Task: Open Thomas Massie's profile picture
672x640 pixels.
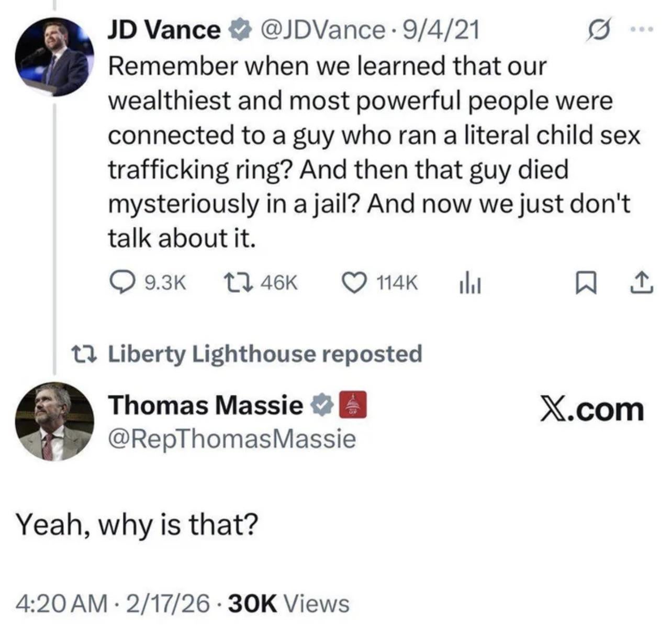Action: (x=54, y=422)
